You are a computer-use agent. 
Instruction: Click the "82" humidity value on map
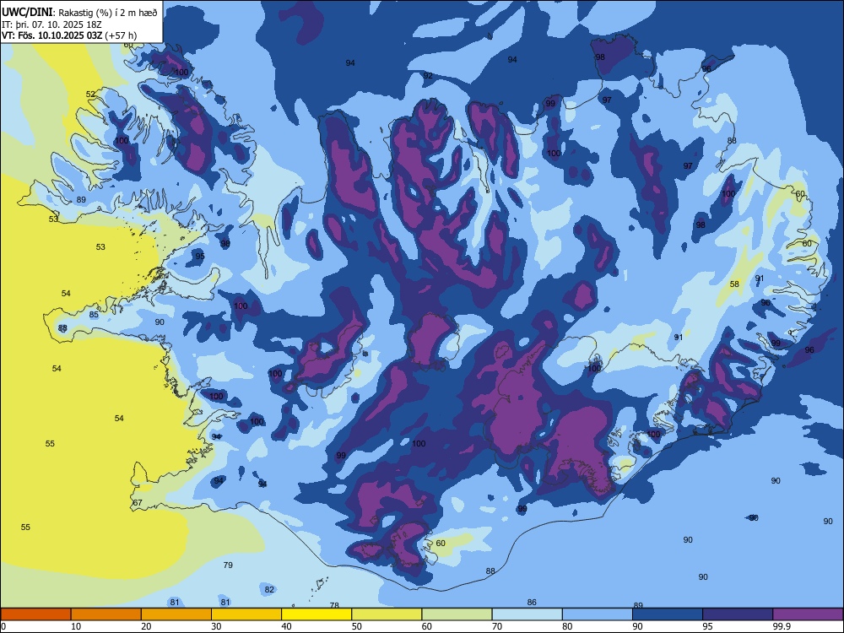click(269, 589)
